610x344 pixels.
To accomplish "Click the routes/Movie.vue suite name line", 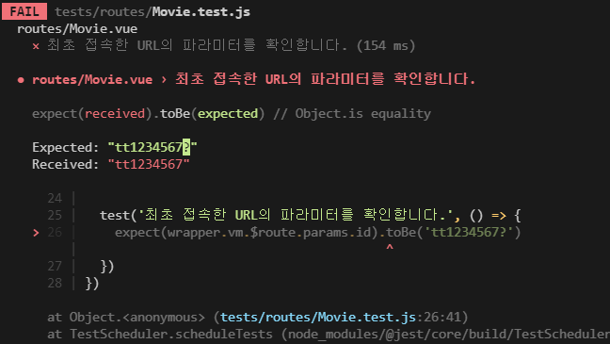I will [77, 29].
